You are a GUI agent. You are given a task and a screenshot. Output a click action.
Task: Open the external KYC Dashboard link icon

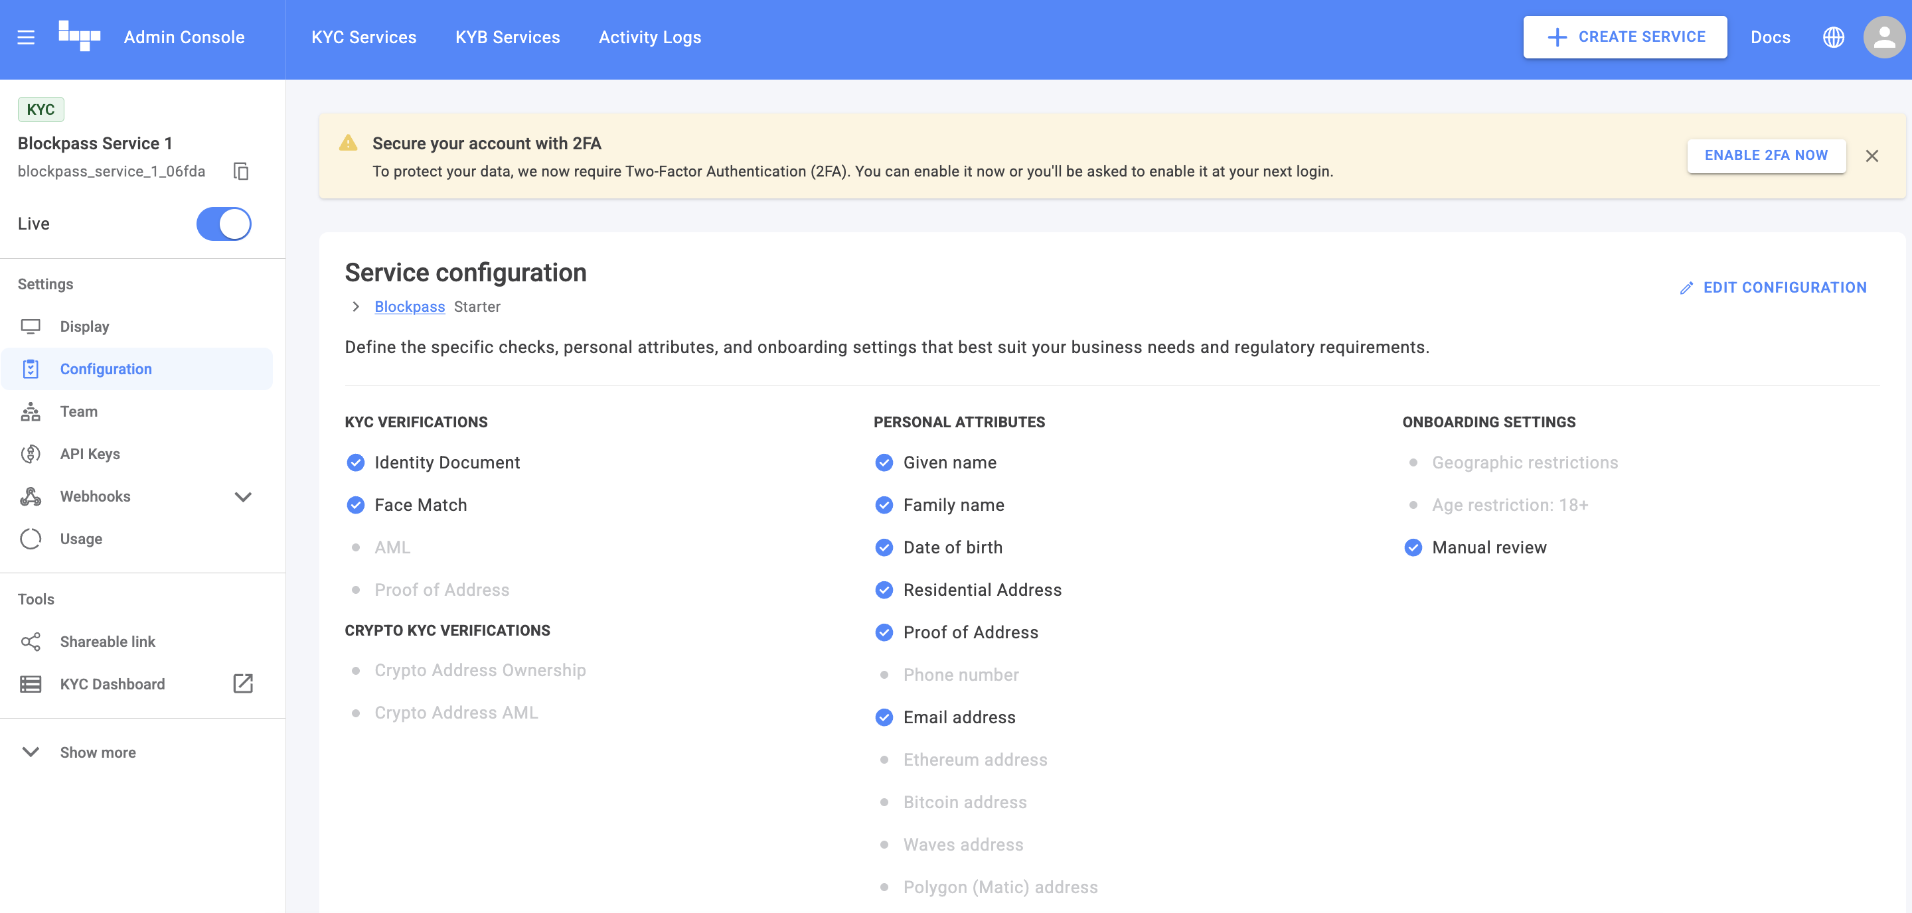243,683
